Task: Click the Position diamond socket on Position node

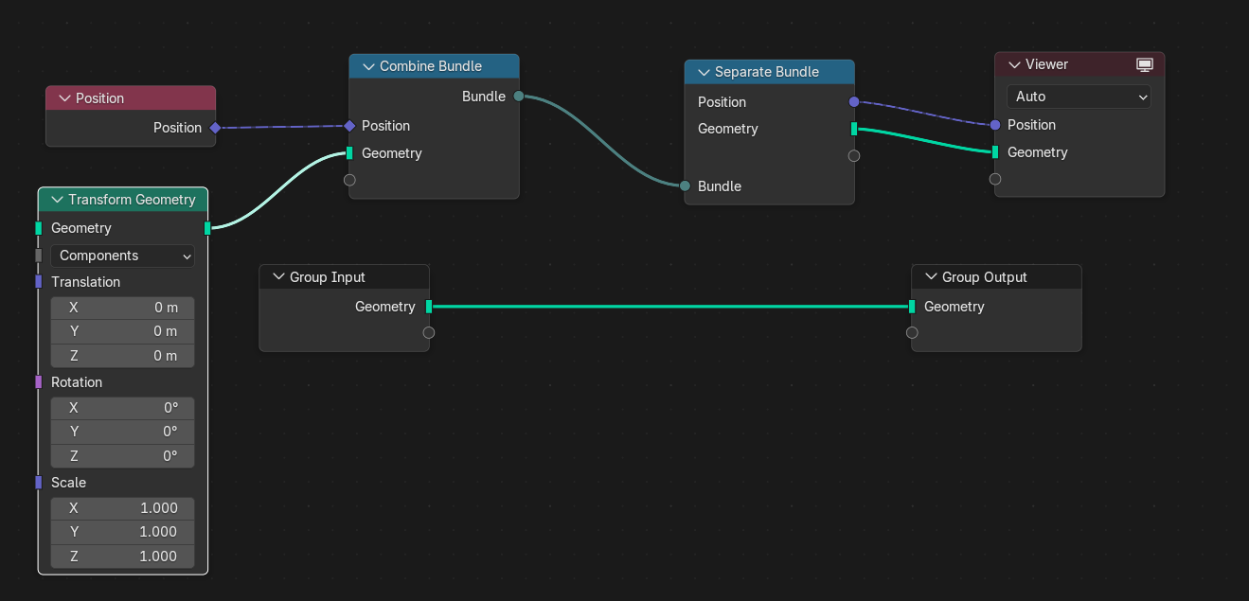Action: [215, 128]
